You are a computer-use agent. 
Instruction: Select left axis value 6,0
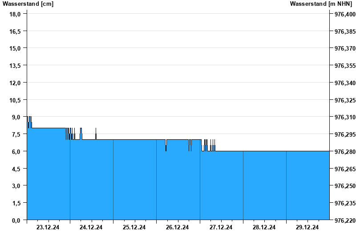(x=16, y=151)
